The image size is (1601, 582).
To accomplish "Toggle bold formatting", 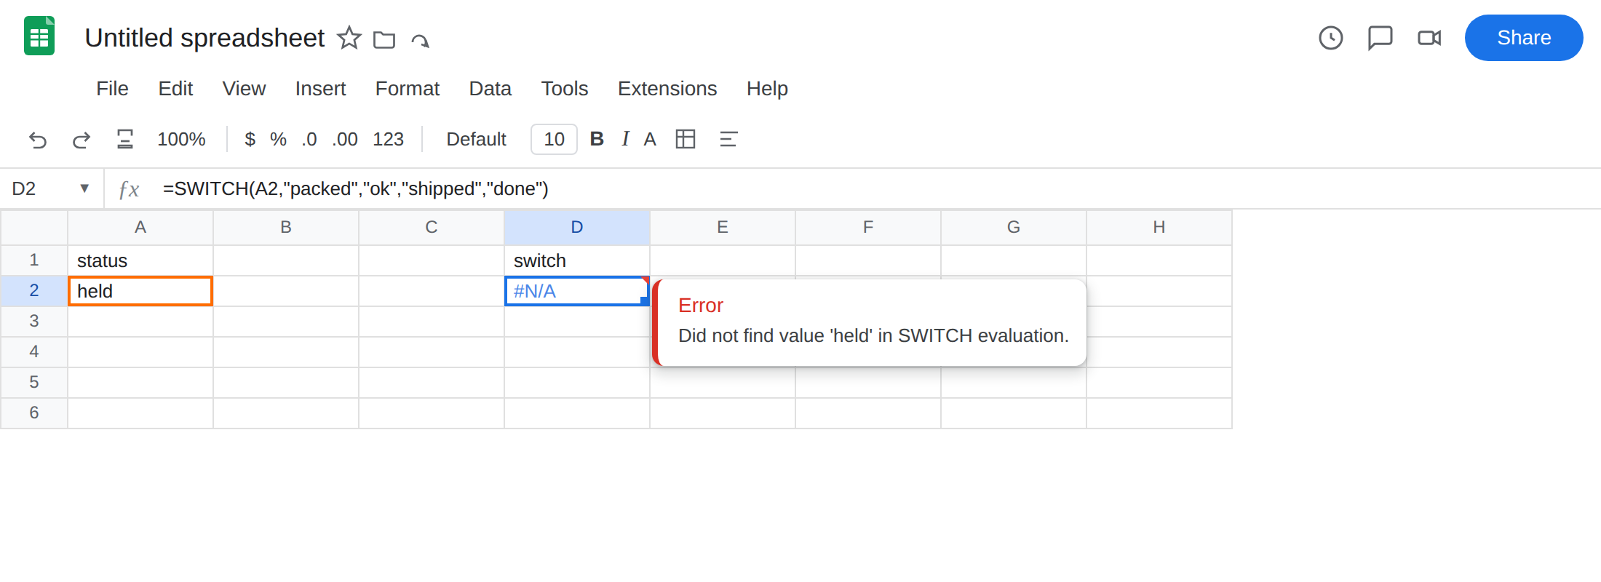I will pos(597,139).
